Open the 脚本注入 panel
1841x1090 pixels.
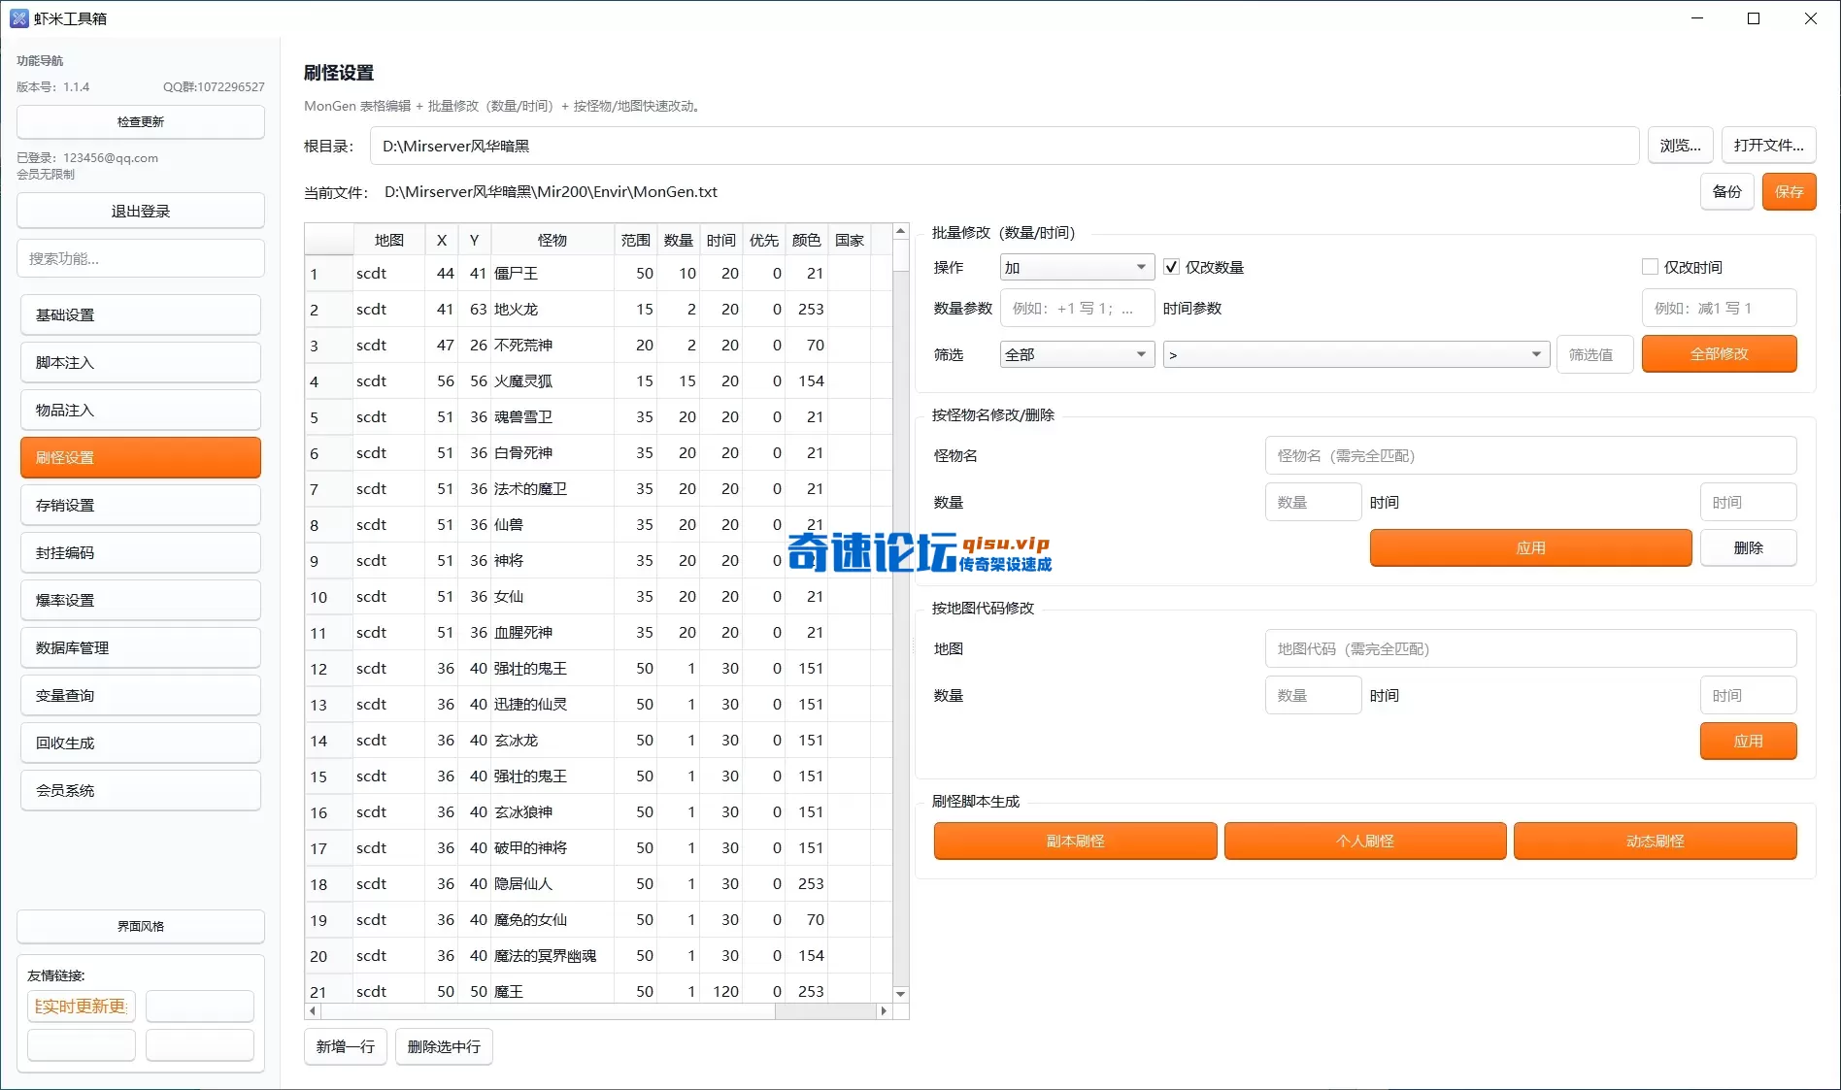click(x=140, y=361)
